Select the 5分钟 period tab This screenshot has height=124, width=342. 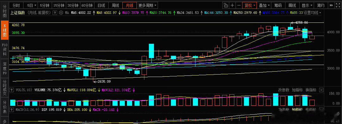(x=45, y=5)
